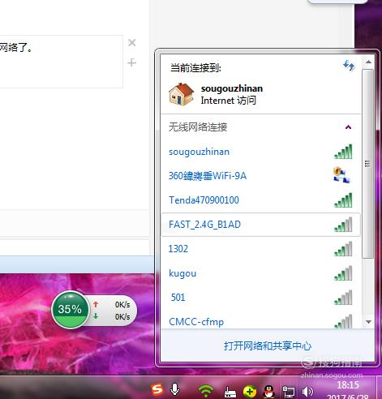382x399 pixels.
Task: Click the taskbar clock showing 18:15
Action: [x=348, y=385]
